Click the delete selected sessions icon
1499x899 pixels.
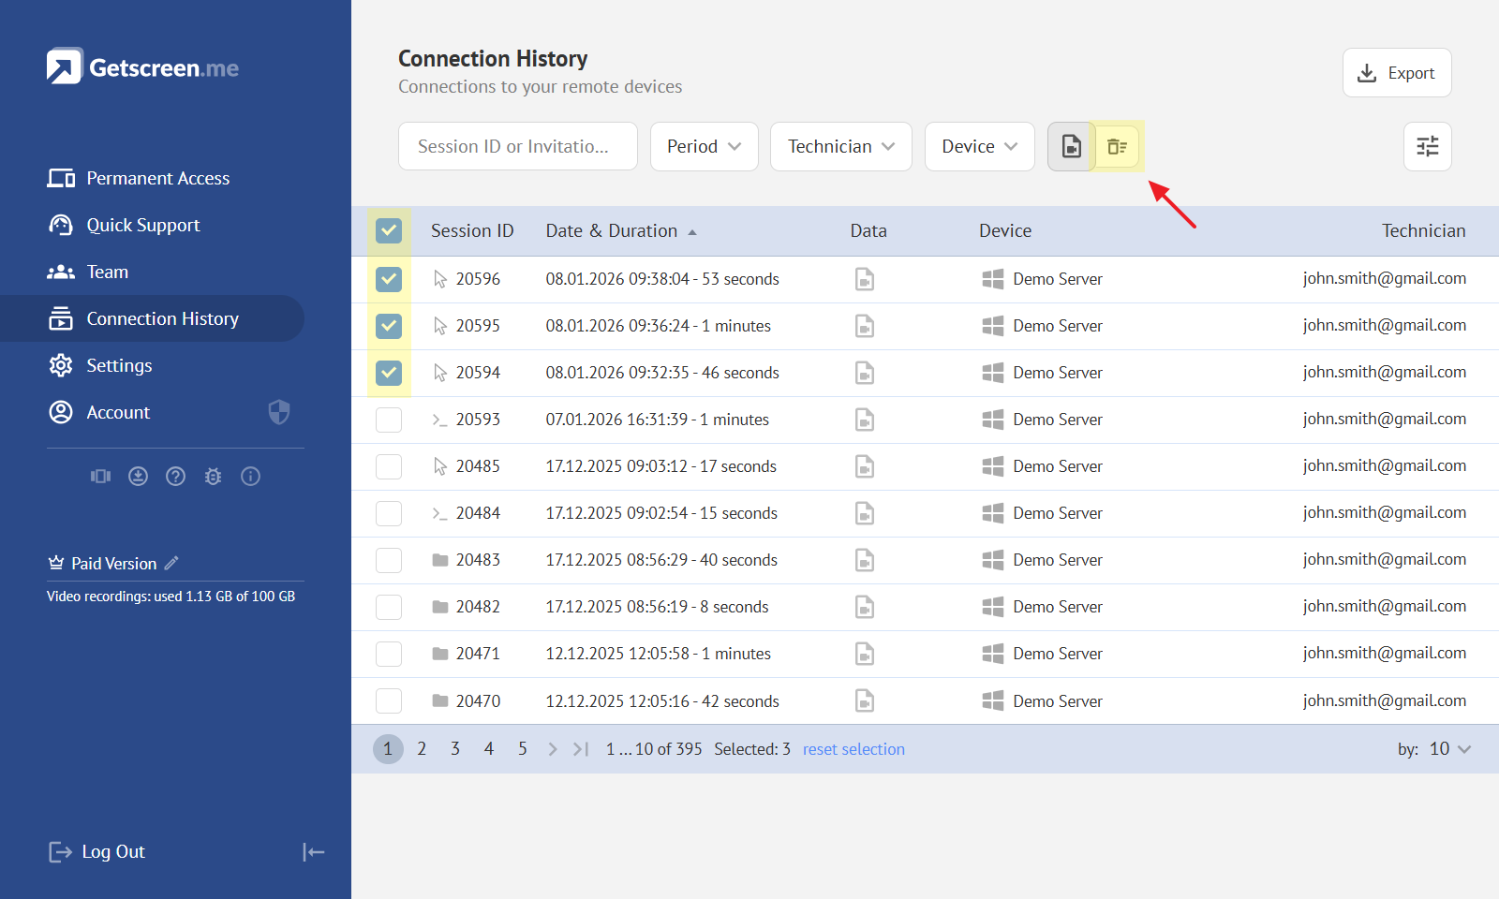click(1117, 147)
